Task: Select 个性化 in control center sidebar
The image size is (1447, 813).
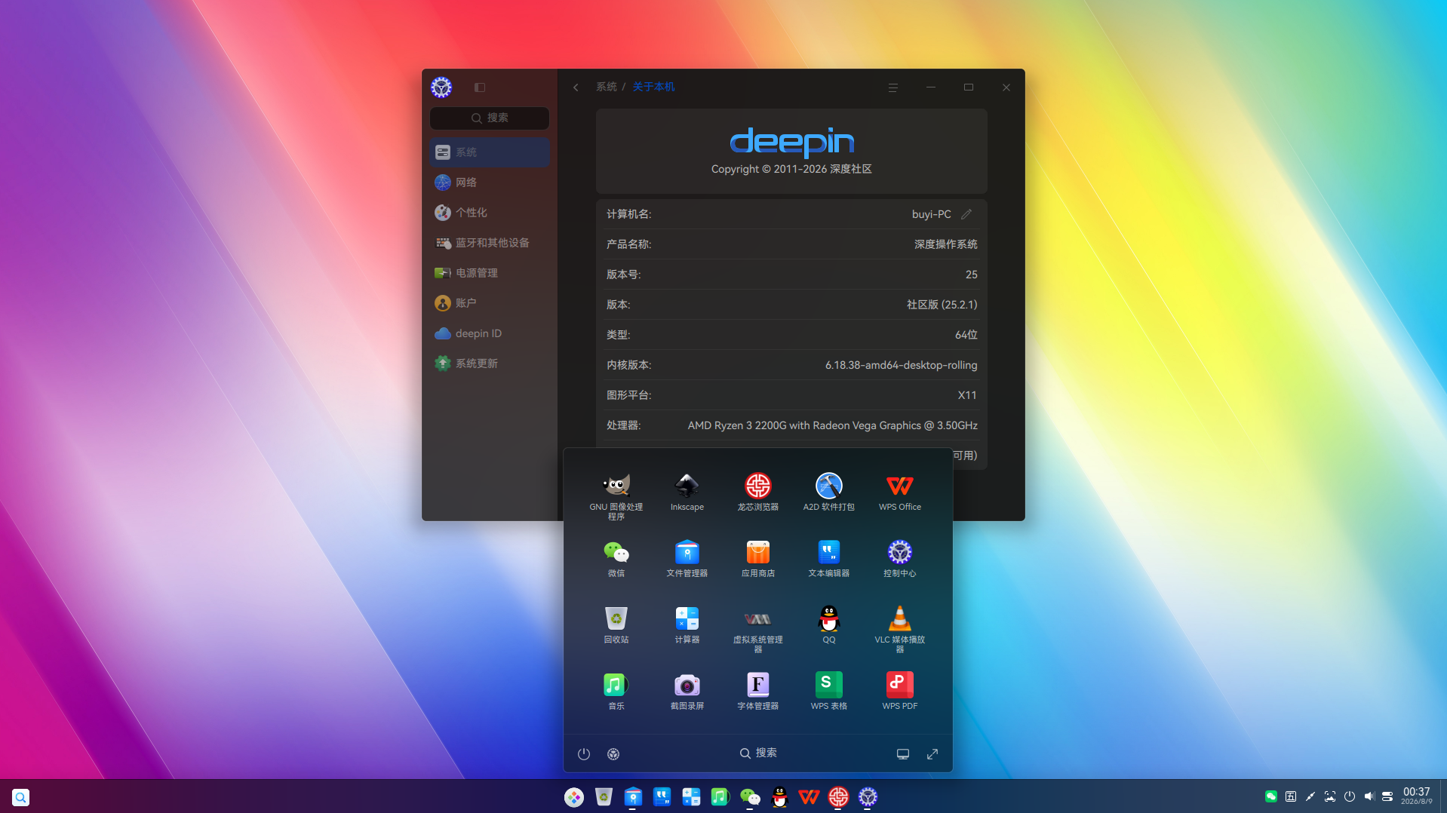Action: click(490, 212)
